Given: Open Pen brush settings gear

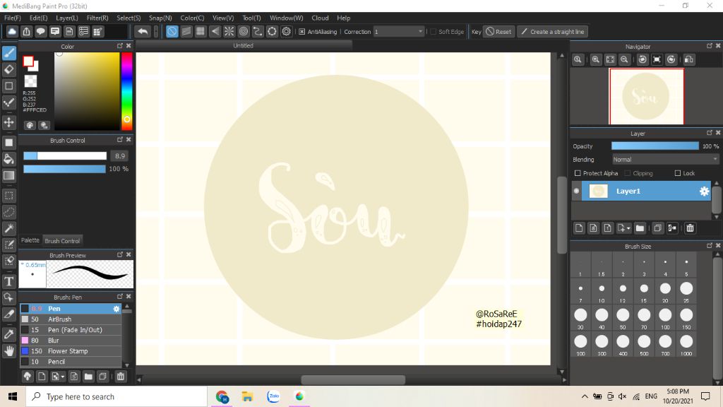Looking at the screenshot, I should coord(116,309).
